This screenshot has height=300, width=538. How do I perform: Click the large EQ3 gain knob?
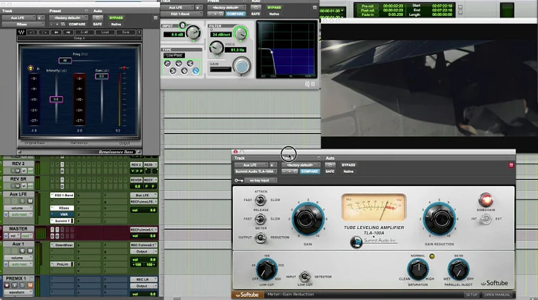coord(242,65)
